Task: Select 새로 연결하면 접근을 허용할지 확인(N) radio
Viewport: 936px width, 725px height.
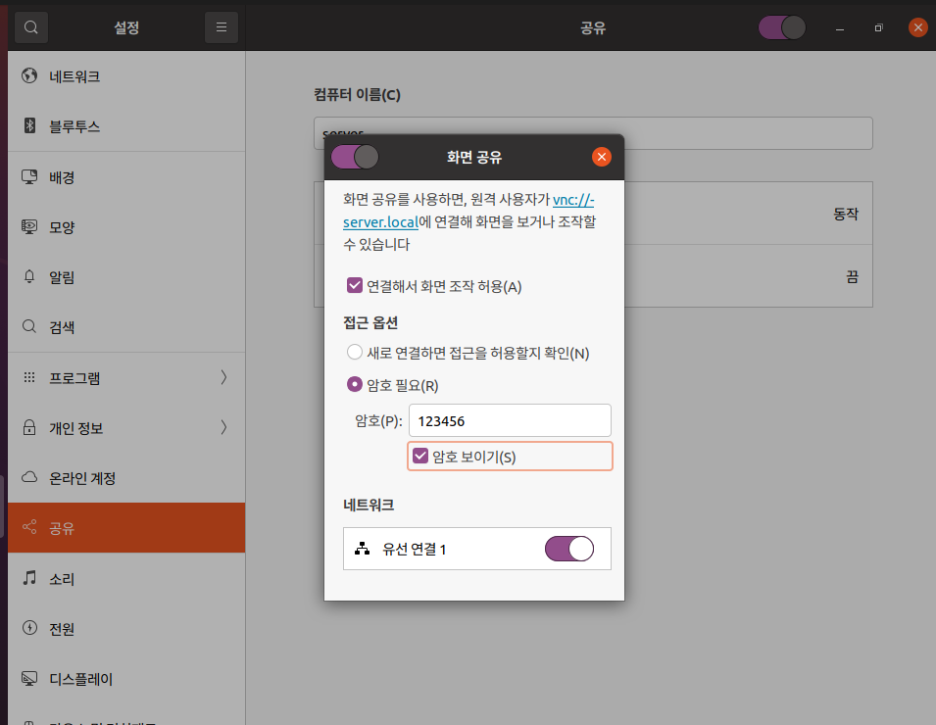Action: coord(355,352)
